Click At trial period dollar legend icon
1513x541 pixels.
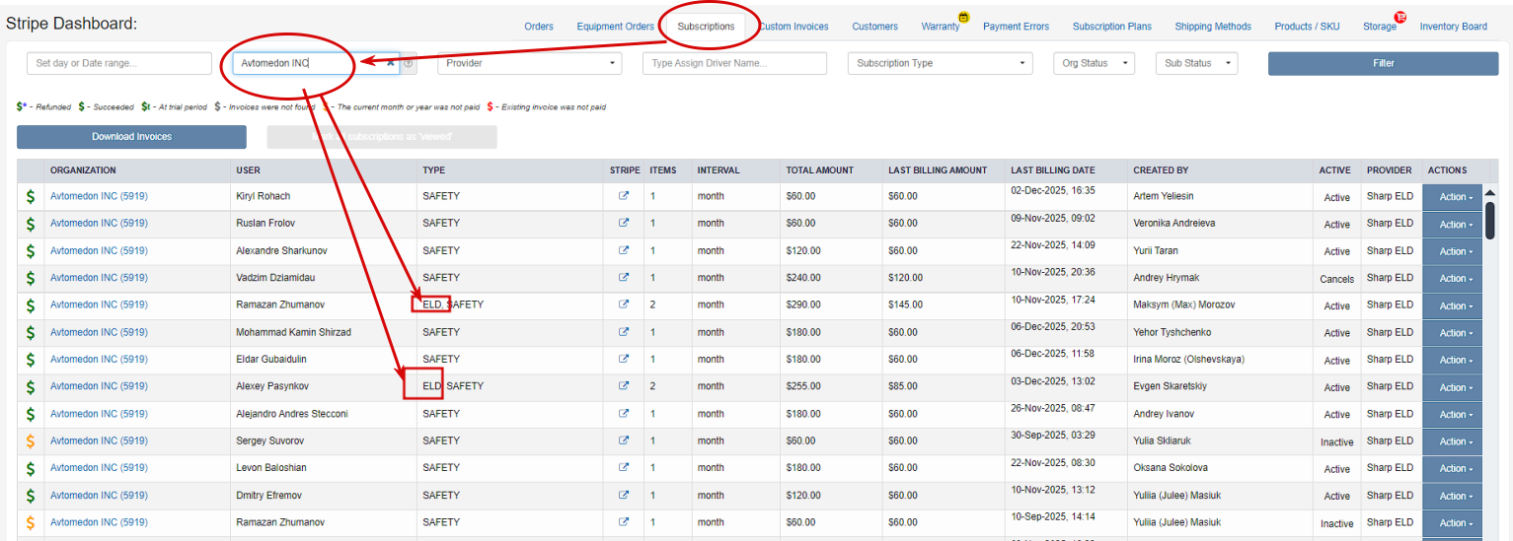tap(145, 106)
